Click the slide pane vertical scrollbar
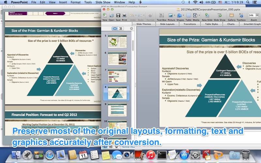Image resolution: width=261 pixels, height=163 pixels. click(133, 45)
